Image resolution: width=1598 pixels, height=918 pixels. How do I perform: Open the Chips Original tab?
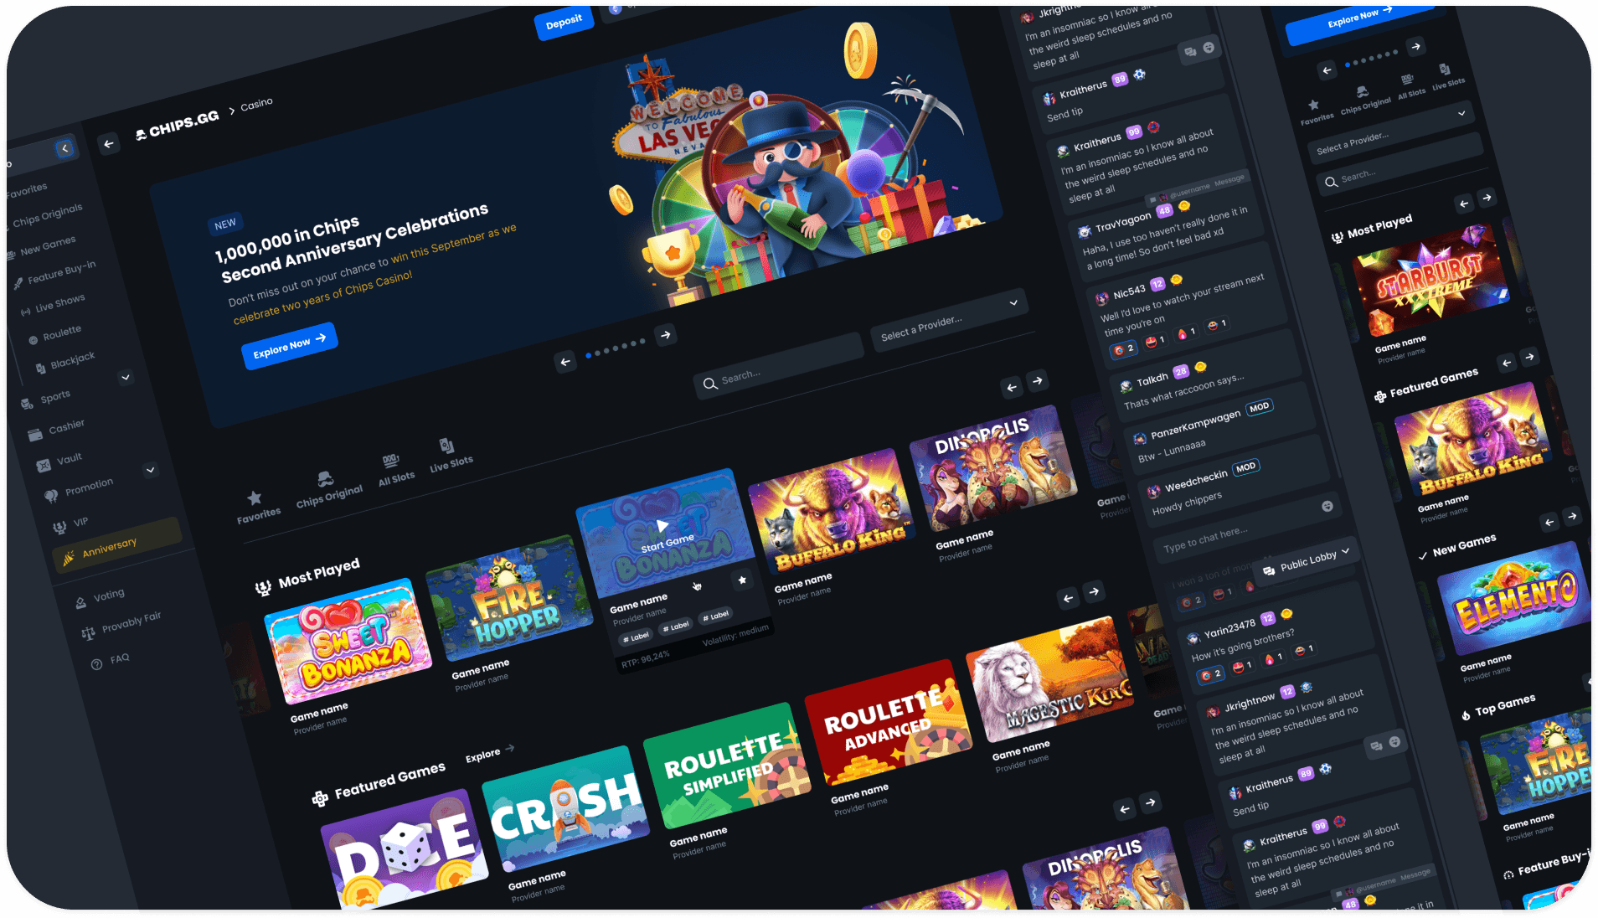(x=327, y=489)
